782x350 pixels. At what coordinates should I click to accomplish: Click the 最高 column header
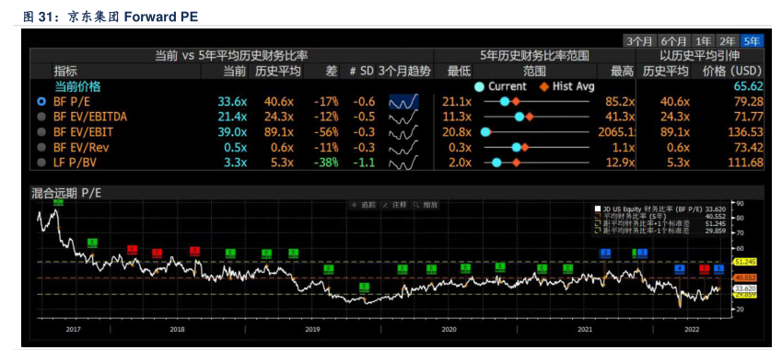(x=623, y=71)
